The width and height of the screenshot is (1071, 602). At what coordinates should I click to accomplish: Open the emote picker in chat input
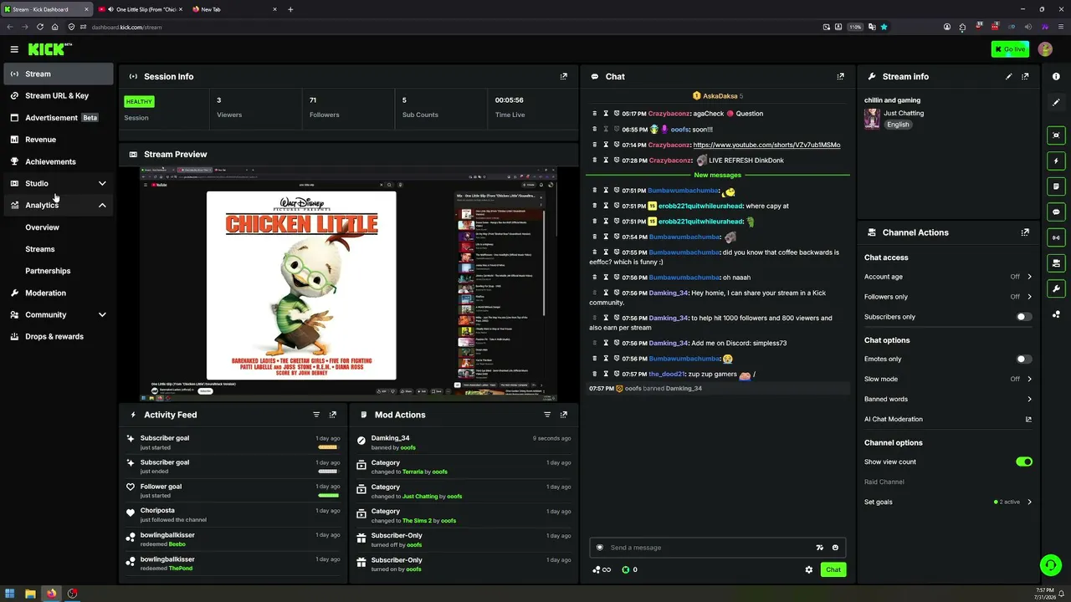click(835, 548)
